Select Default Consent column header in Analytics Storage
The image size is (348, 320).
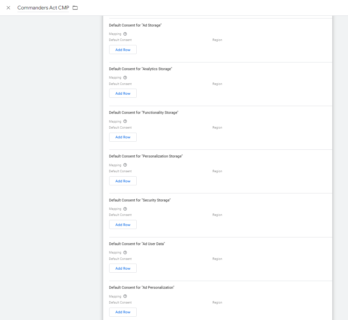(x=120, y=84)
